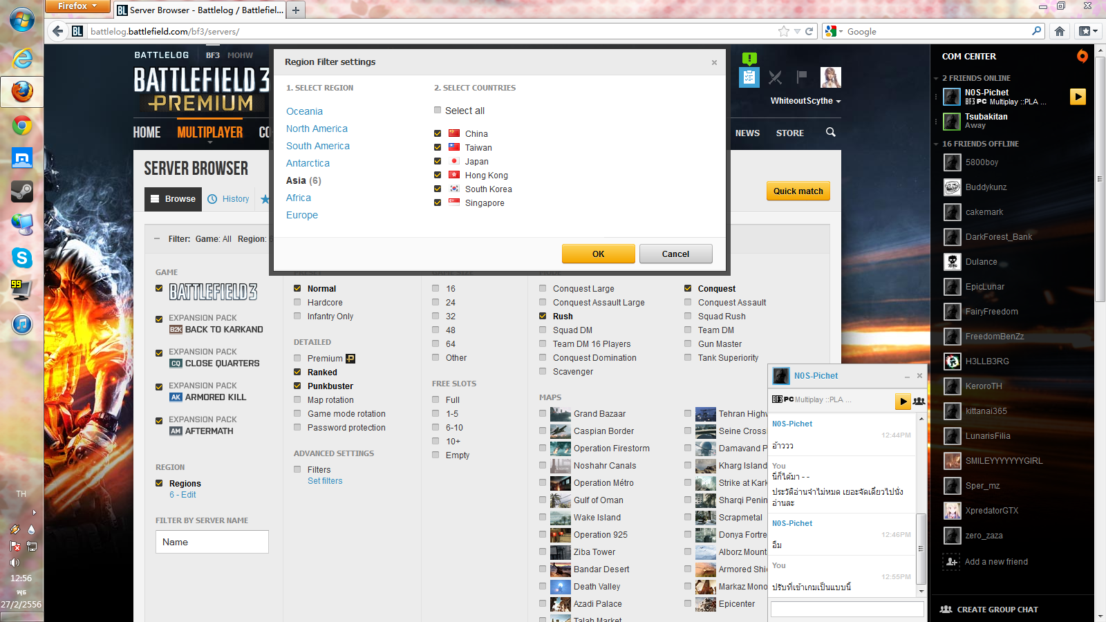Collapse the 16 Friends Offline list
1106x622 pixels.
(x=936, y=144)
